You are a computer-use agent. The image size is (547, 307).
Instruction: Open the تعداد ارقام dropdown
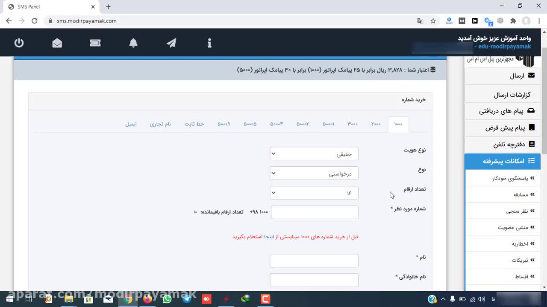point(314,193)
